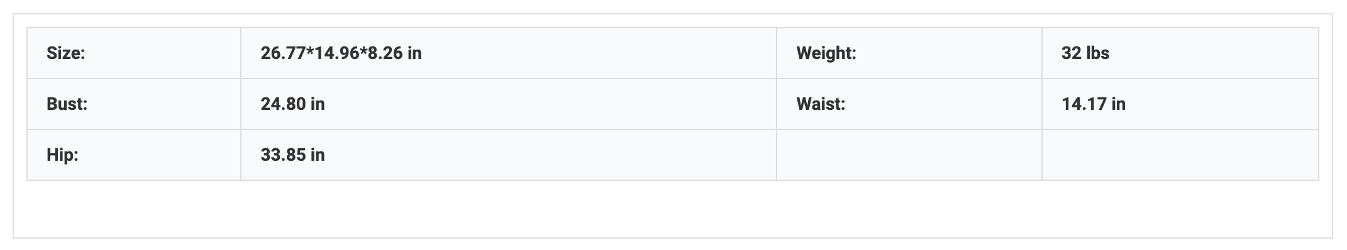Click the empty cell below "Waist:"
Image resolution: width=1347 pixels, height=250 pixels.
(909, 155)
